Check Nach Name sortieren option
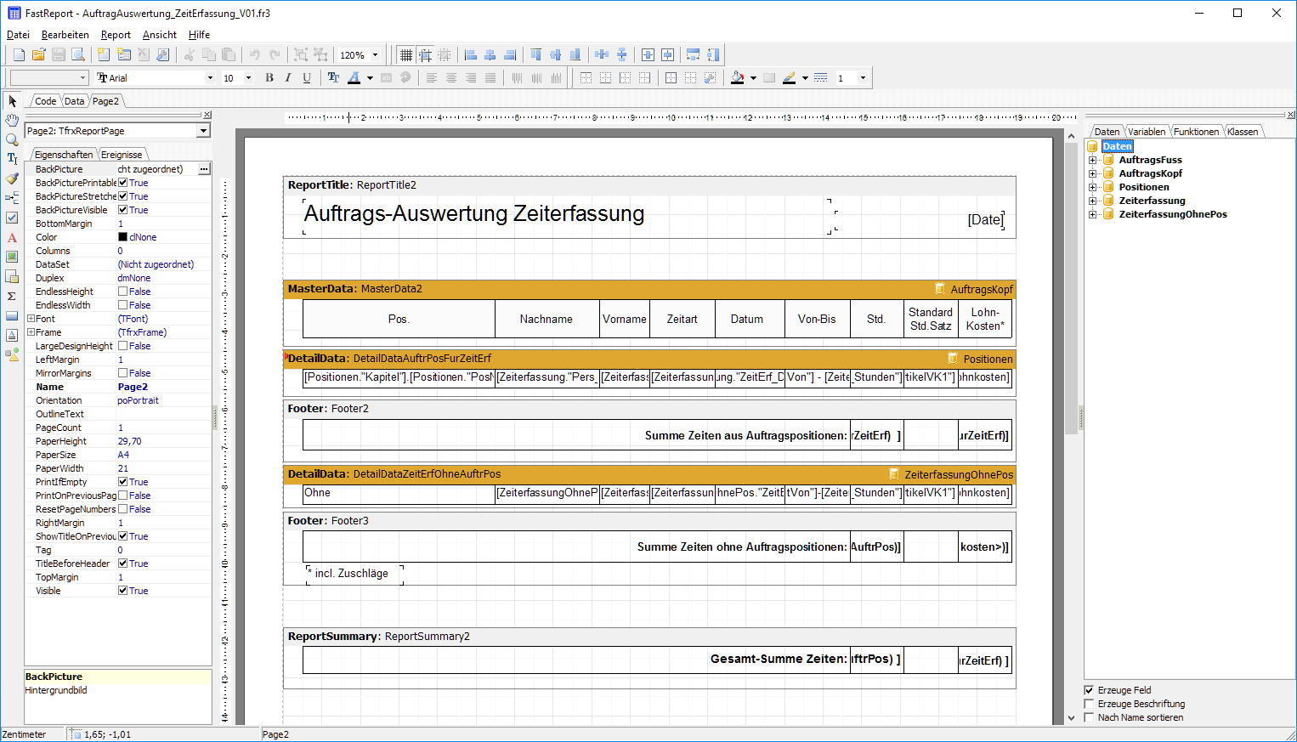This screenshot has height=742, width=1297. 1090,717
